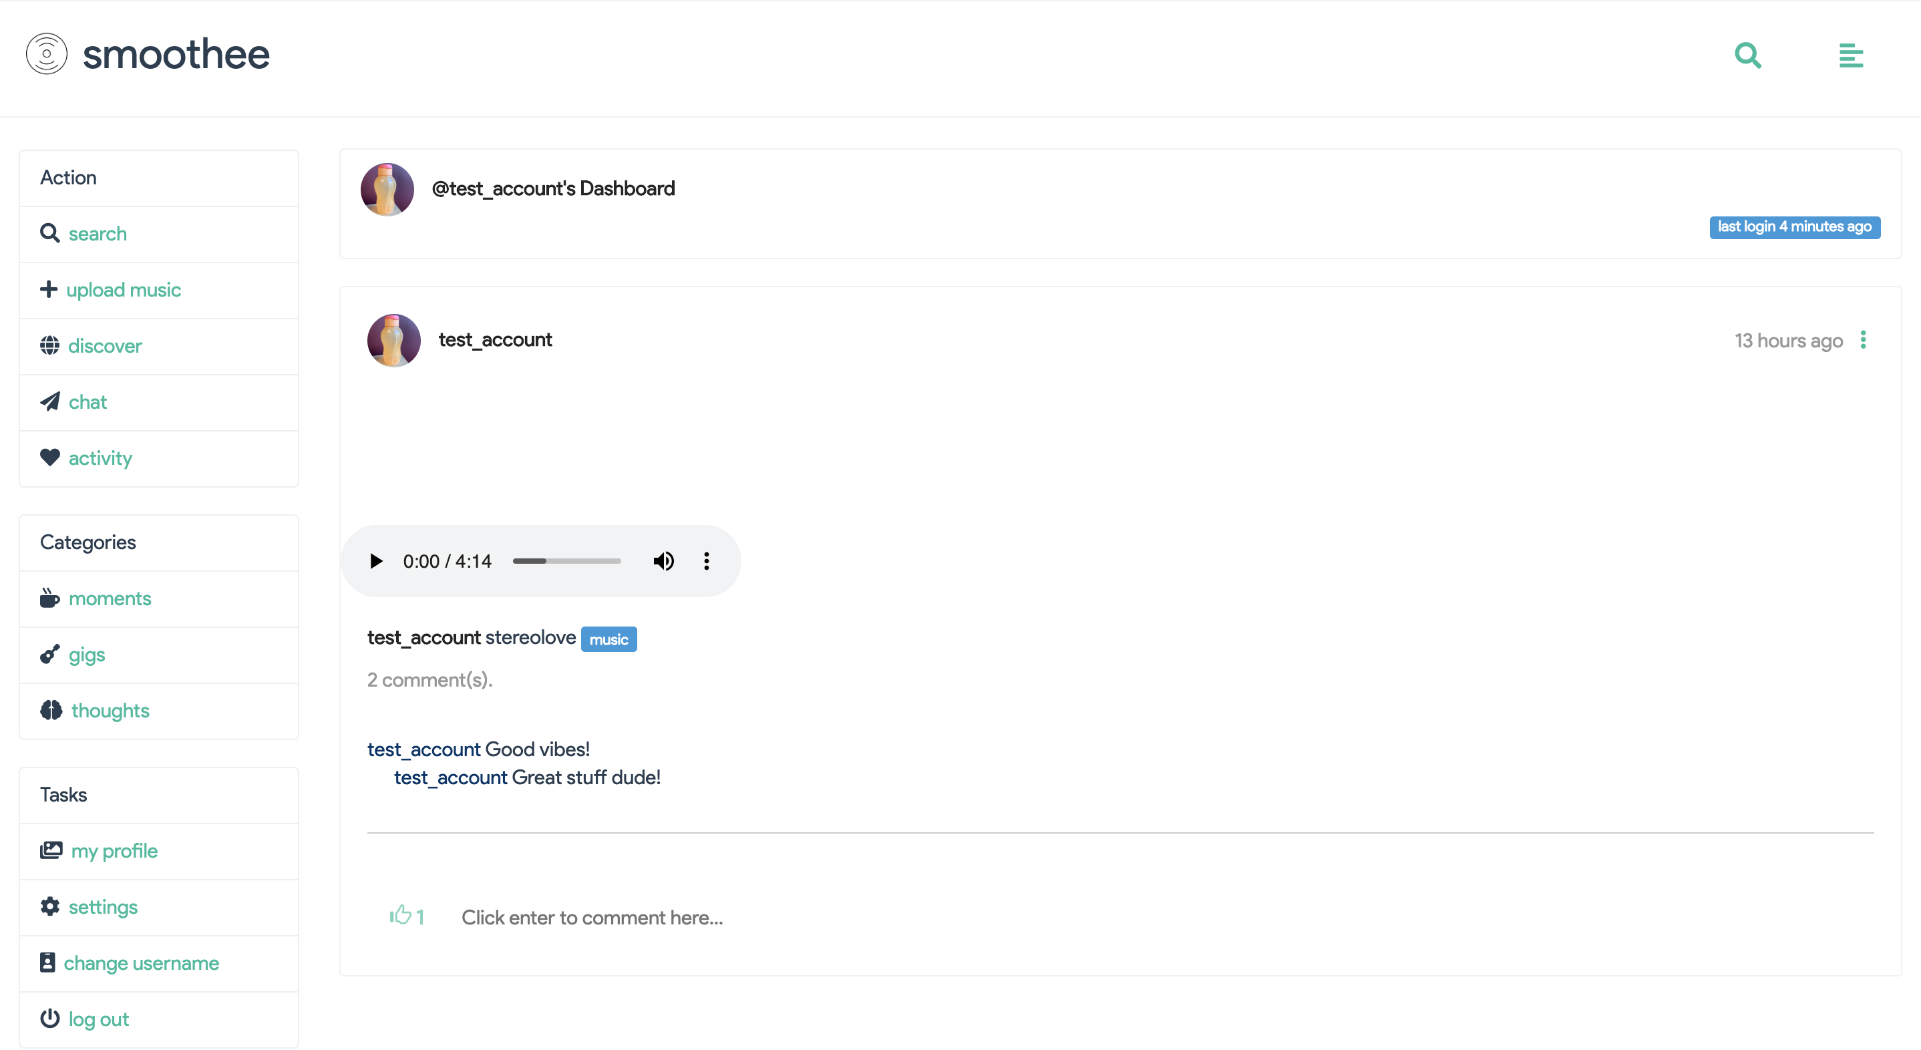The height and width of the screenshot is (1050, 1921).
Task: Click the thumbs-up like icon
Action: (x=401, y=915)
